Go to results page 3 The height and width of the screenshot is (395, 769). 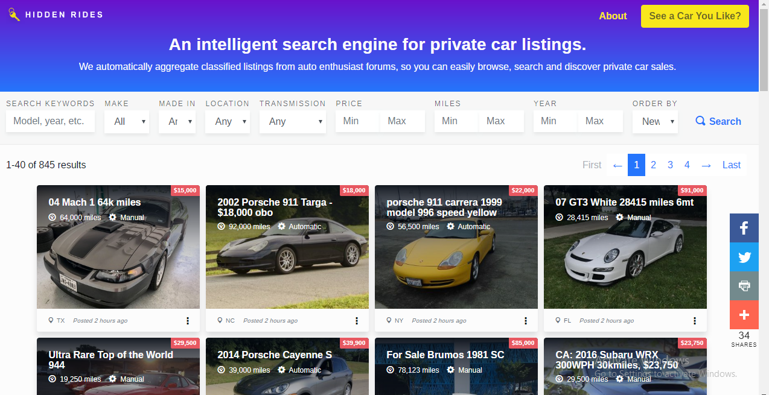pos(670,165)
